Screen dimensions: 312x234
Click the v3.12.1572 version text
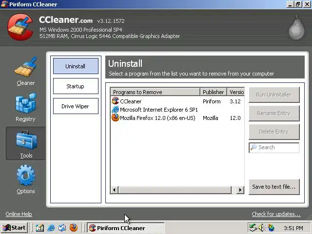(111, 21)
